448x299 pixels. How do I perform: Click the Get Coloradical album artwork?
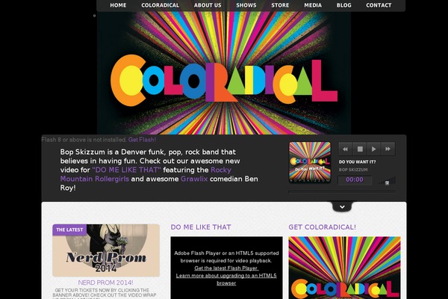(344, 268)
